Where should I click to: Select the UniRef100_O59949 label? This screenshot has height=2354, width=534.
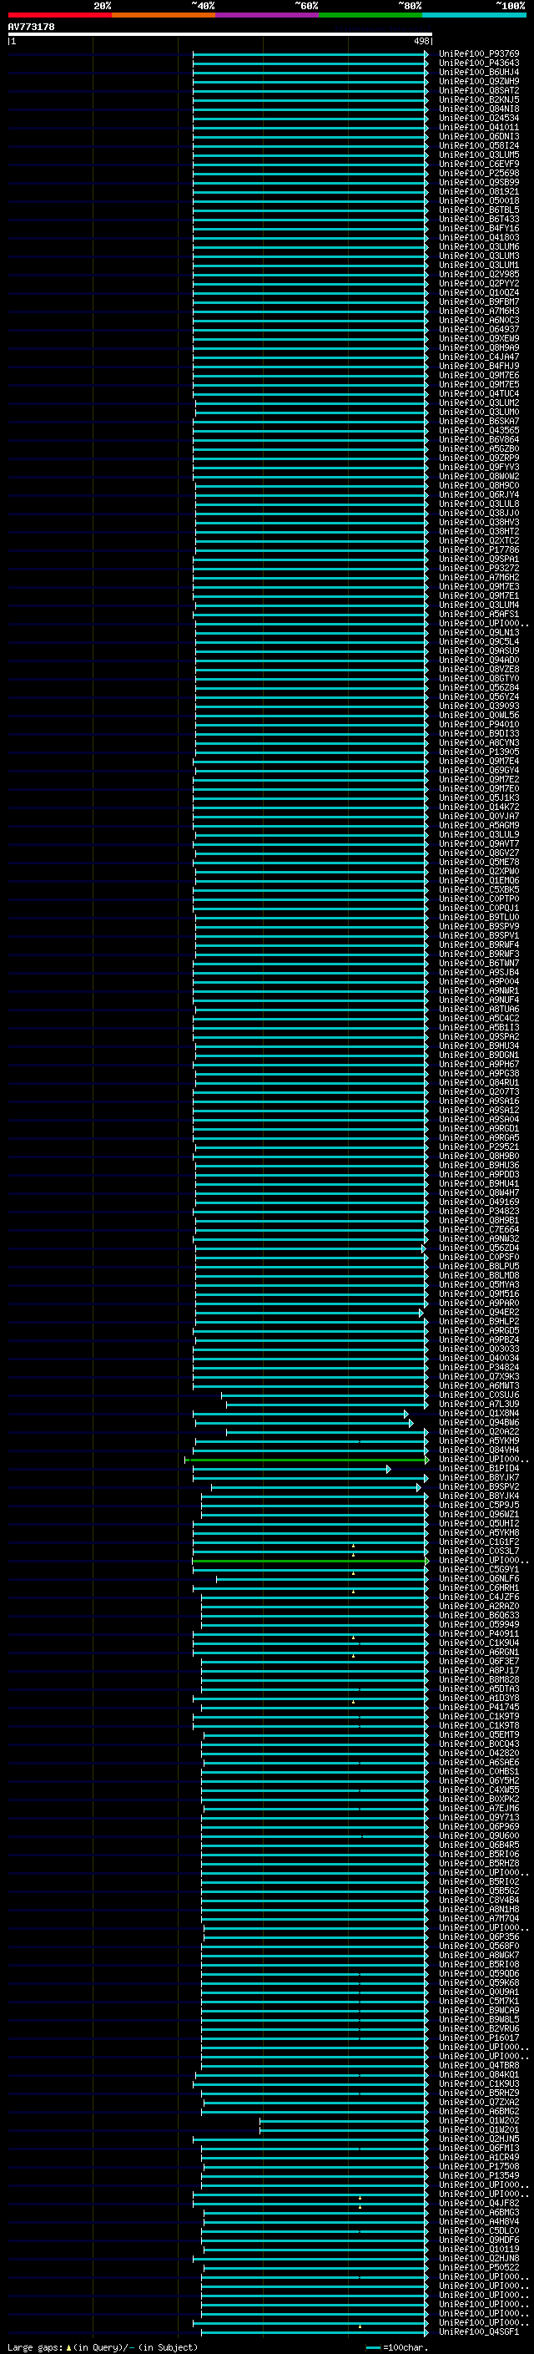click(478, 1625)
